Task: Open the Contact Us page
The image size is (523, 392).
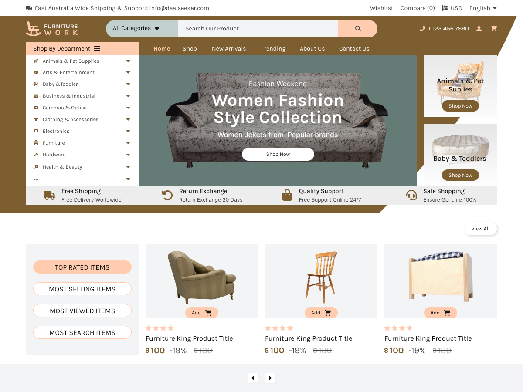Action: tap(354, 48)
